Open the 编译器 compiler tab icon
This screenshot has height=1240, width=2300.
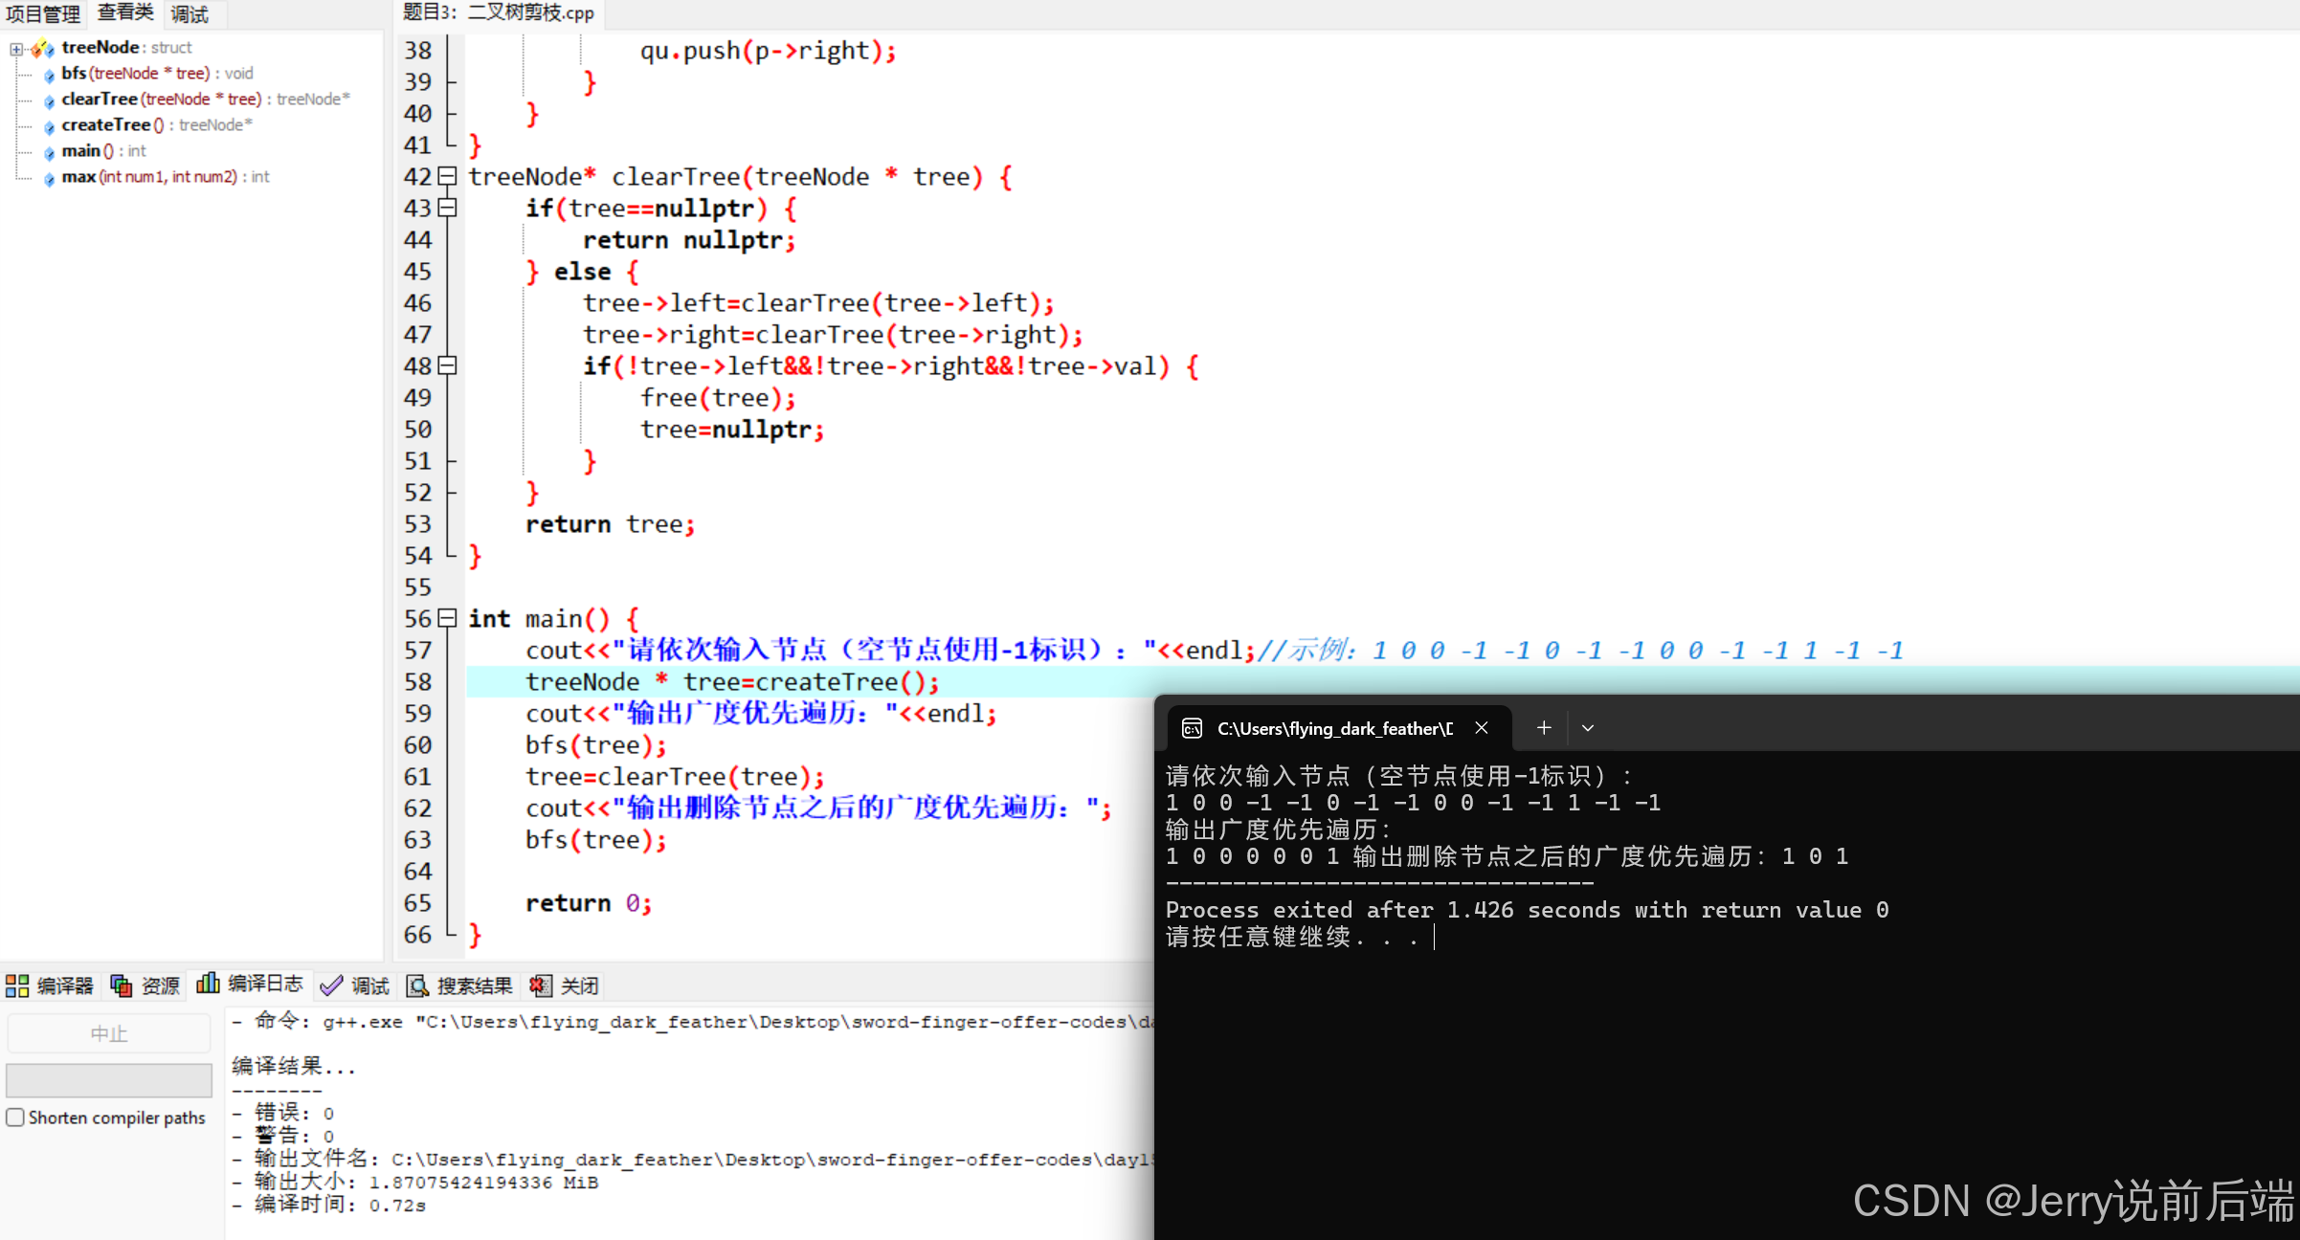coord(17,985)
